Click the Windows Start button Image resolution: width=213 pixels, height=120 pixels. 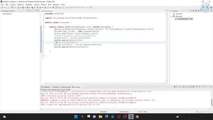[x=76, y=117]
